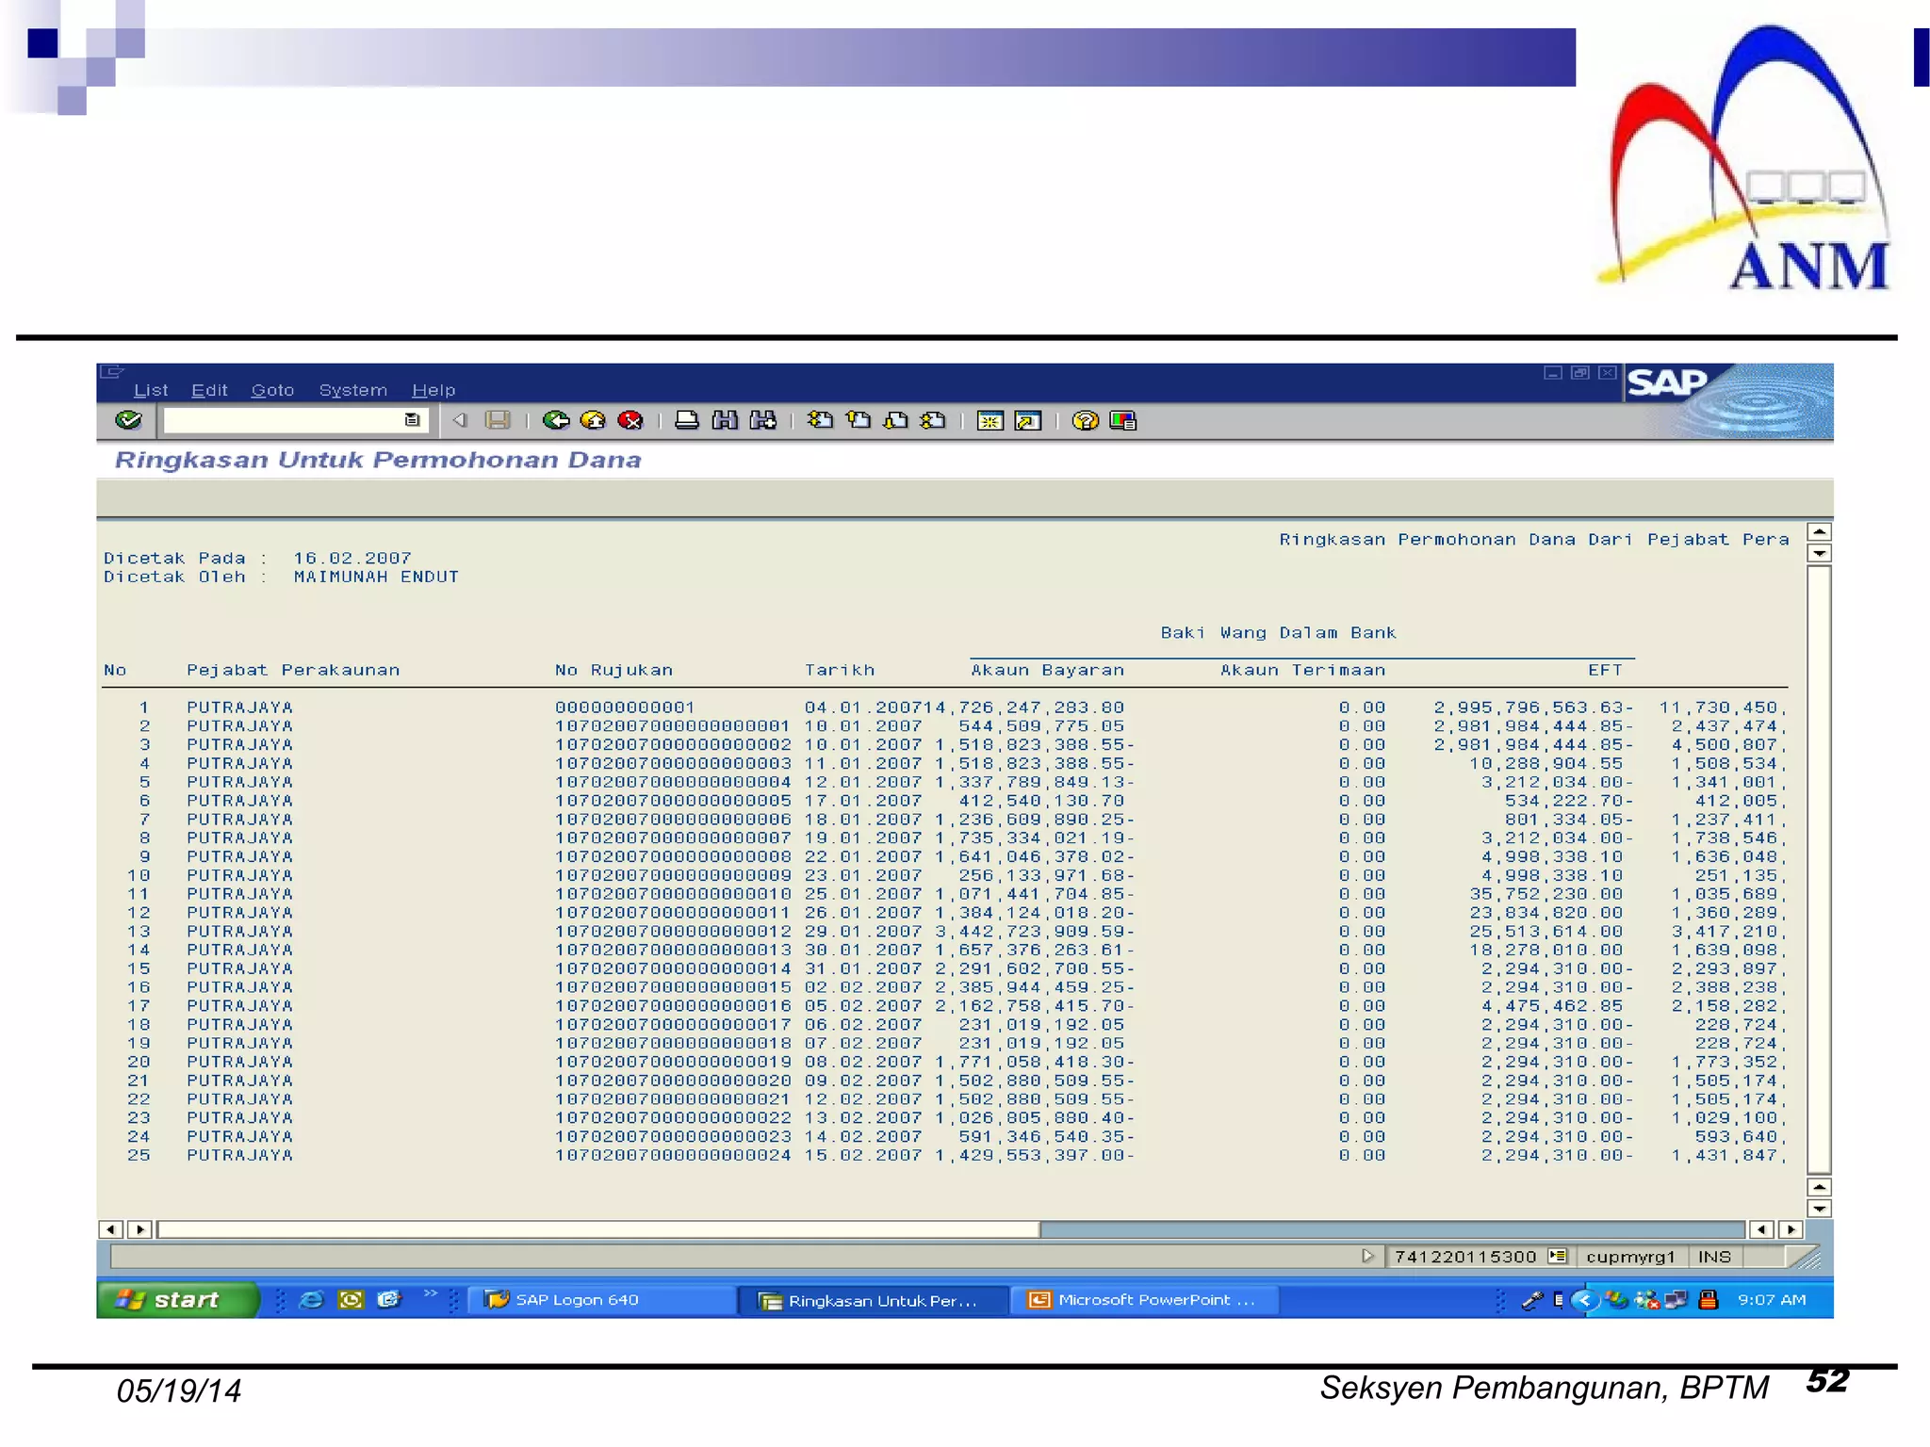Click the First Page navigation icon
This screenshot has width=1930, height=1447.
pos(820,420)
